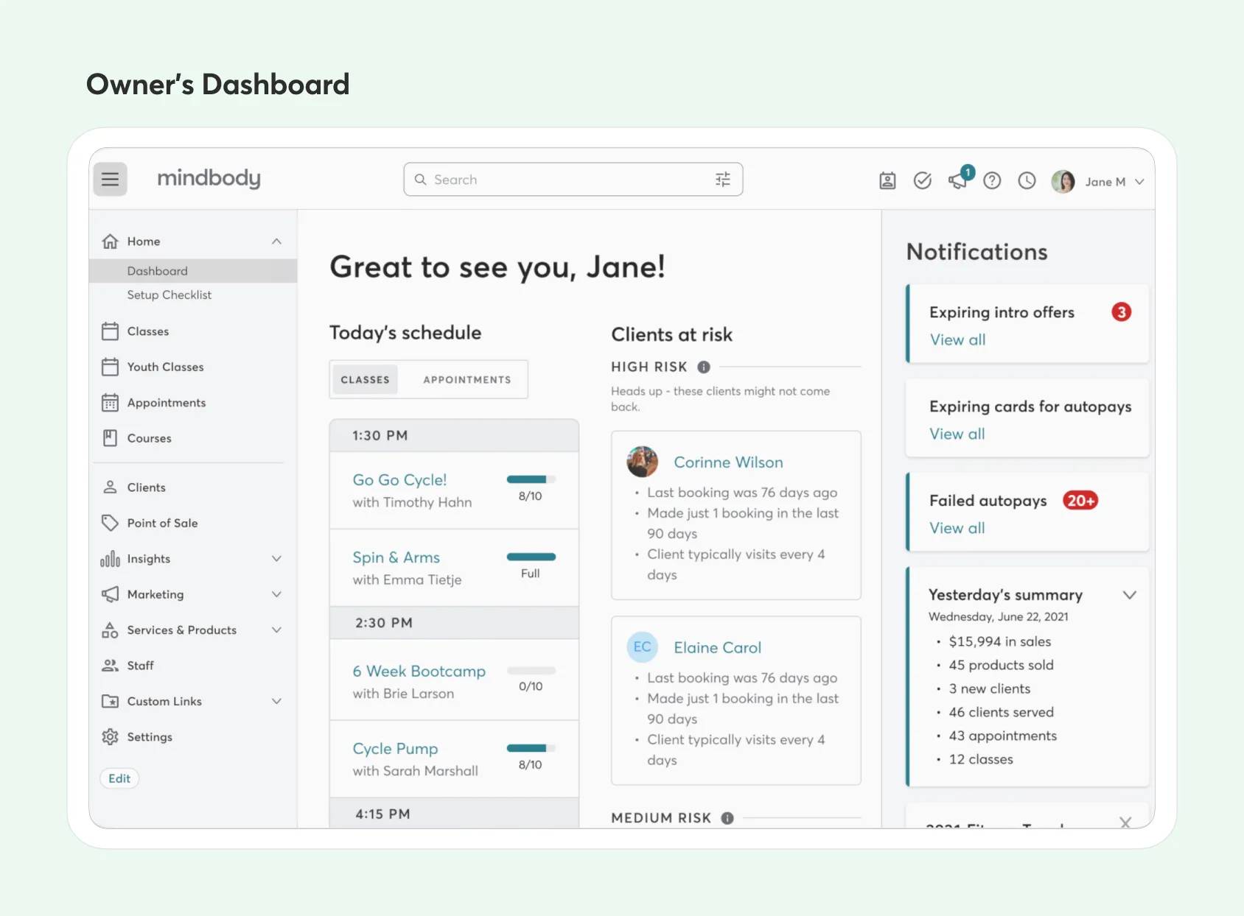This screenshot has height=916, width=1244.
Task: Select the Classes tab under Today's schedule
Action: click(365, 379)
